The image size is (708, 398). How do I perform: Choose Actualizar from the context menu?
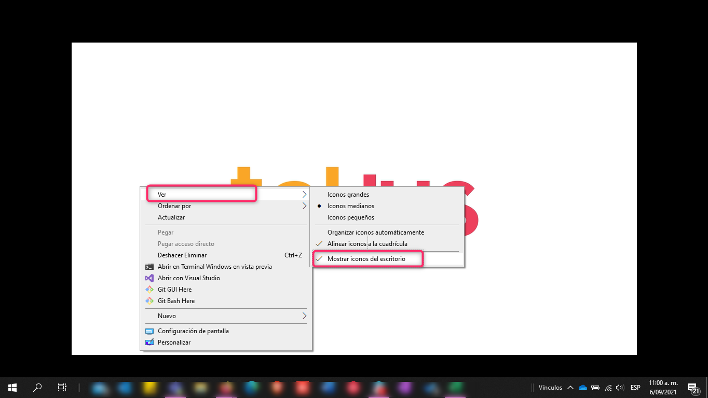pyautogui.click(x=171, y=217)
